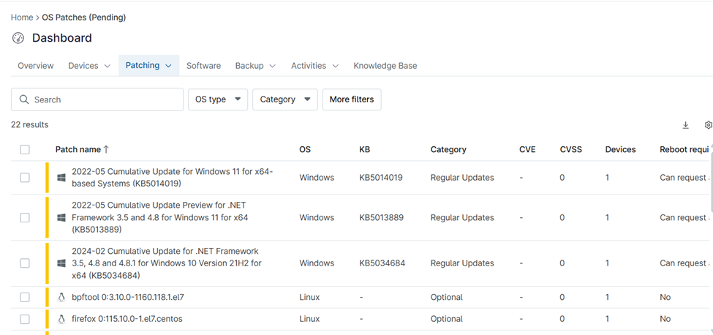
Task: Sort by the Category column header
Action: (x=448, y=149)
